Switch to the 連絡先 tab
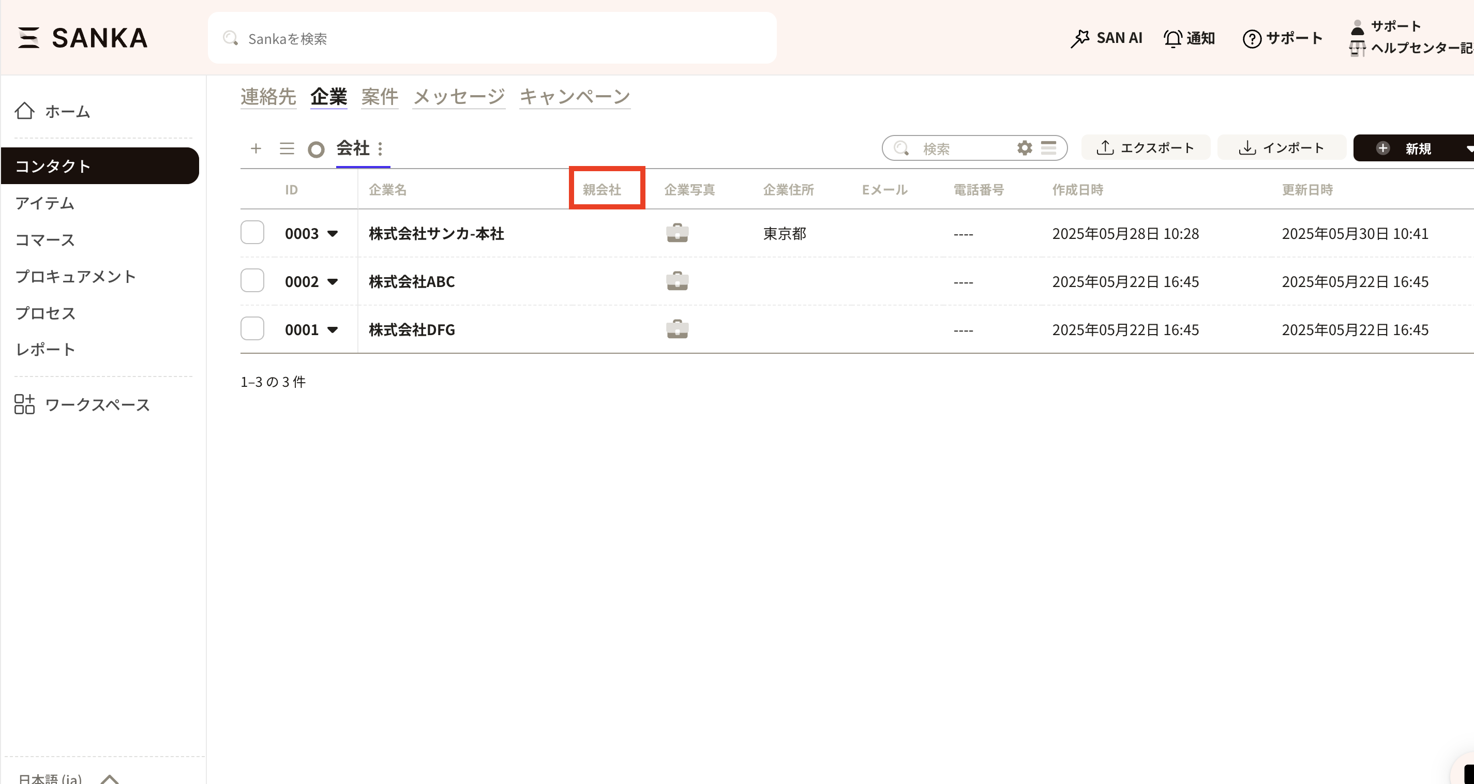The height and width of the screenshot is (784, 1474). (x=268, y=96)
